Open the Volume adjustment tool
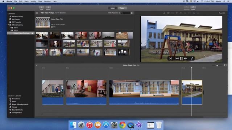The width and height of the screenshot is (232, 130). (181, 13)
